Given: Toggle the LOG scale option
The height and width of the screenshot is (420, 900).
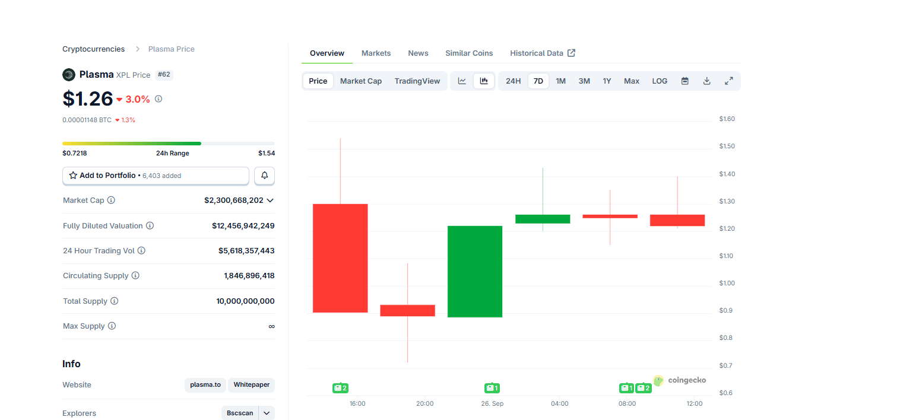Looking at the screenshot, I should pyautogui.click(x=660, y=81).
